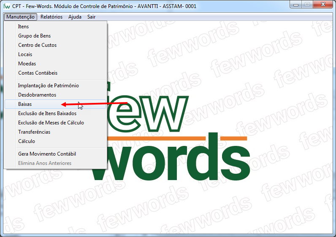The image size is (336, 237).
Task: Choose the Locais menu item
Action: pos(55,54)
